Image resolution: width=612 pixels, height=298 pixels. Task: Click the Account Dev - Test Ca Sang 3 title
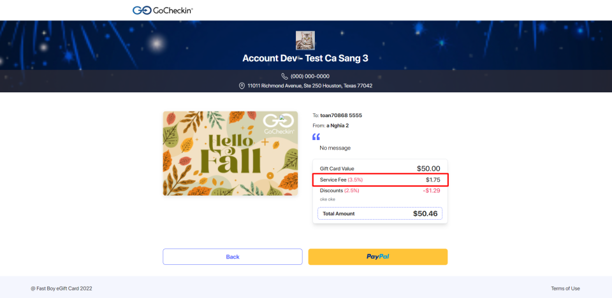(x=305, y=59)
